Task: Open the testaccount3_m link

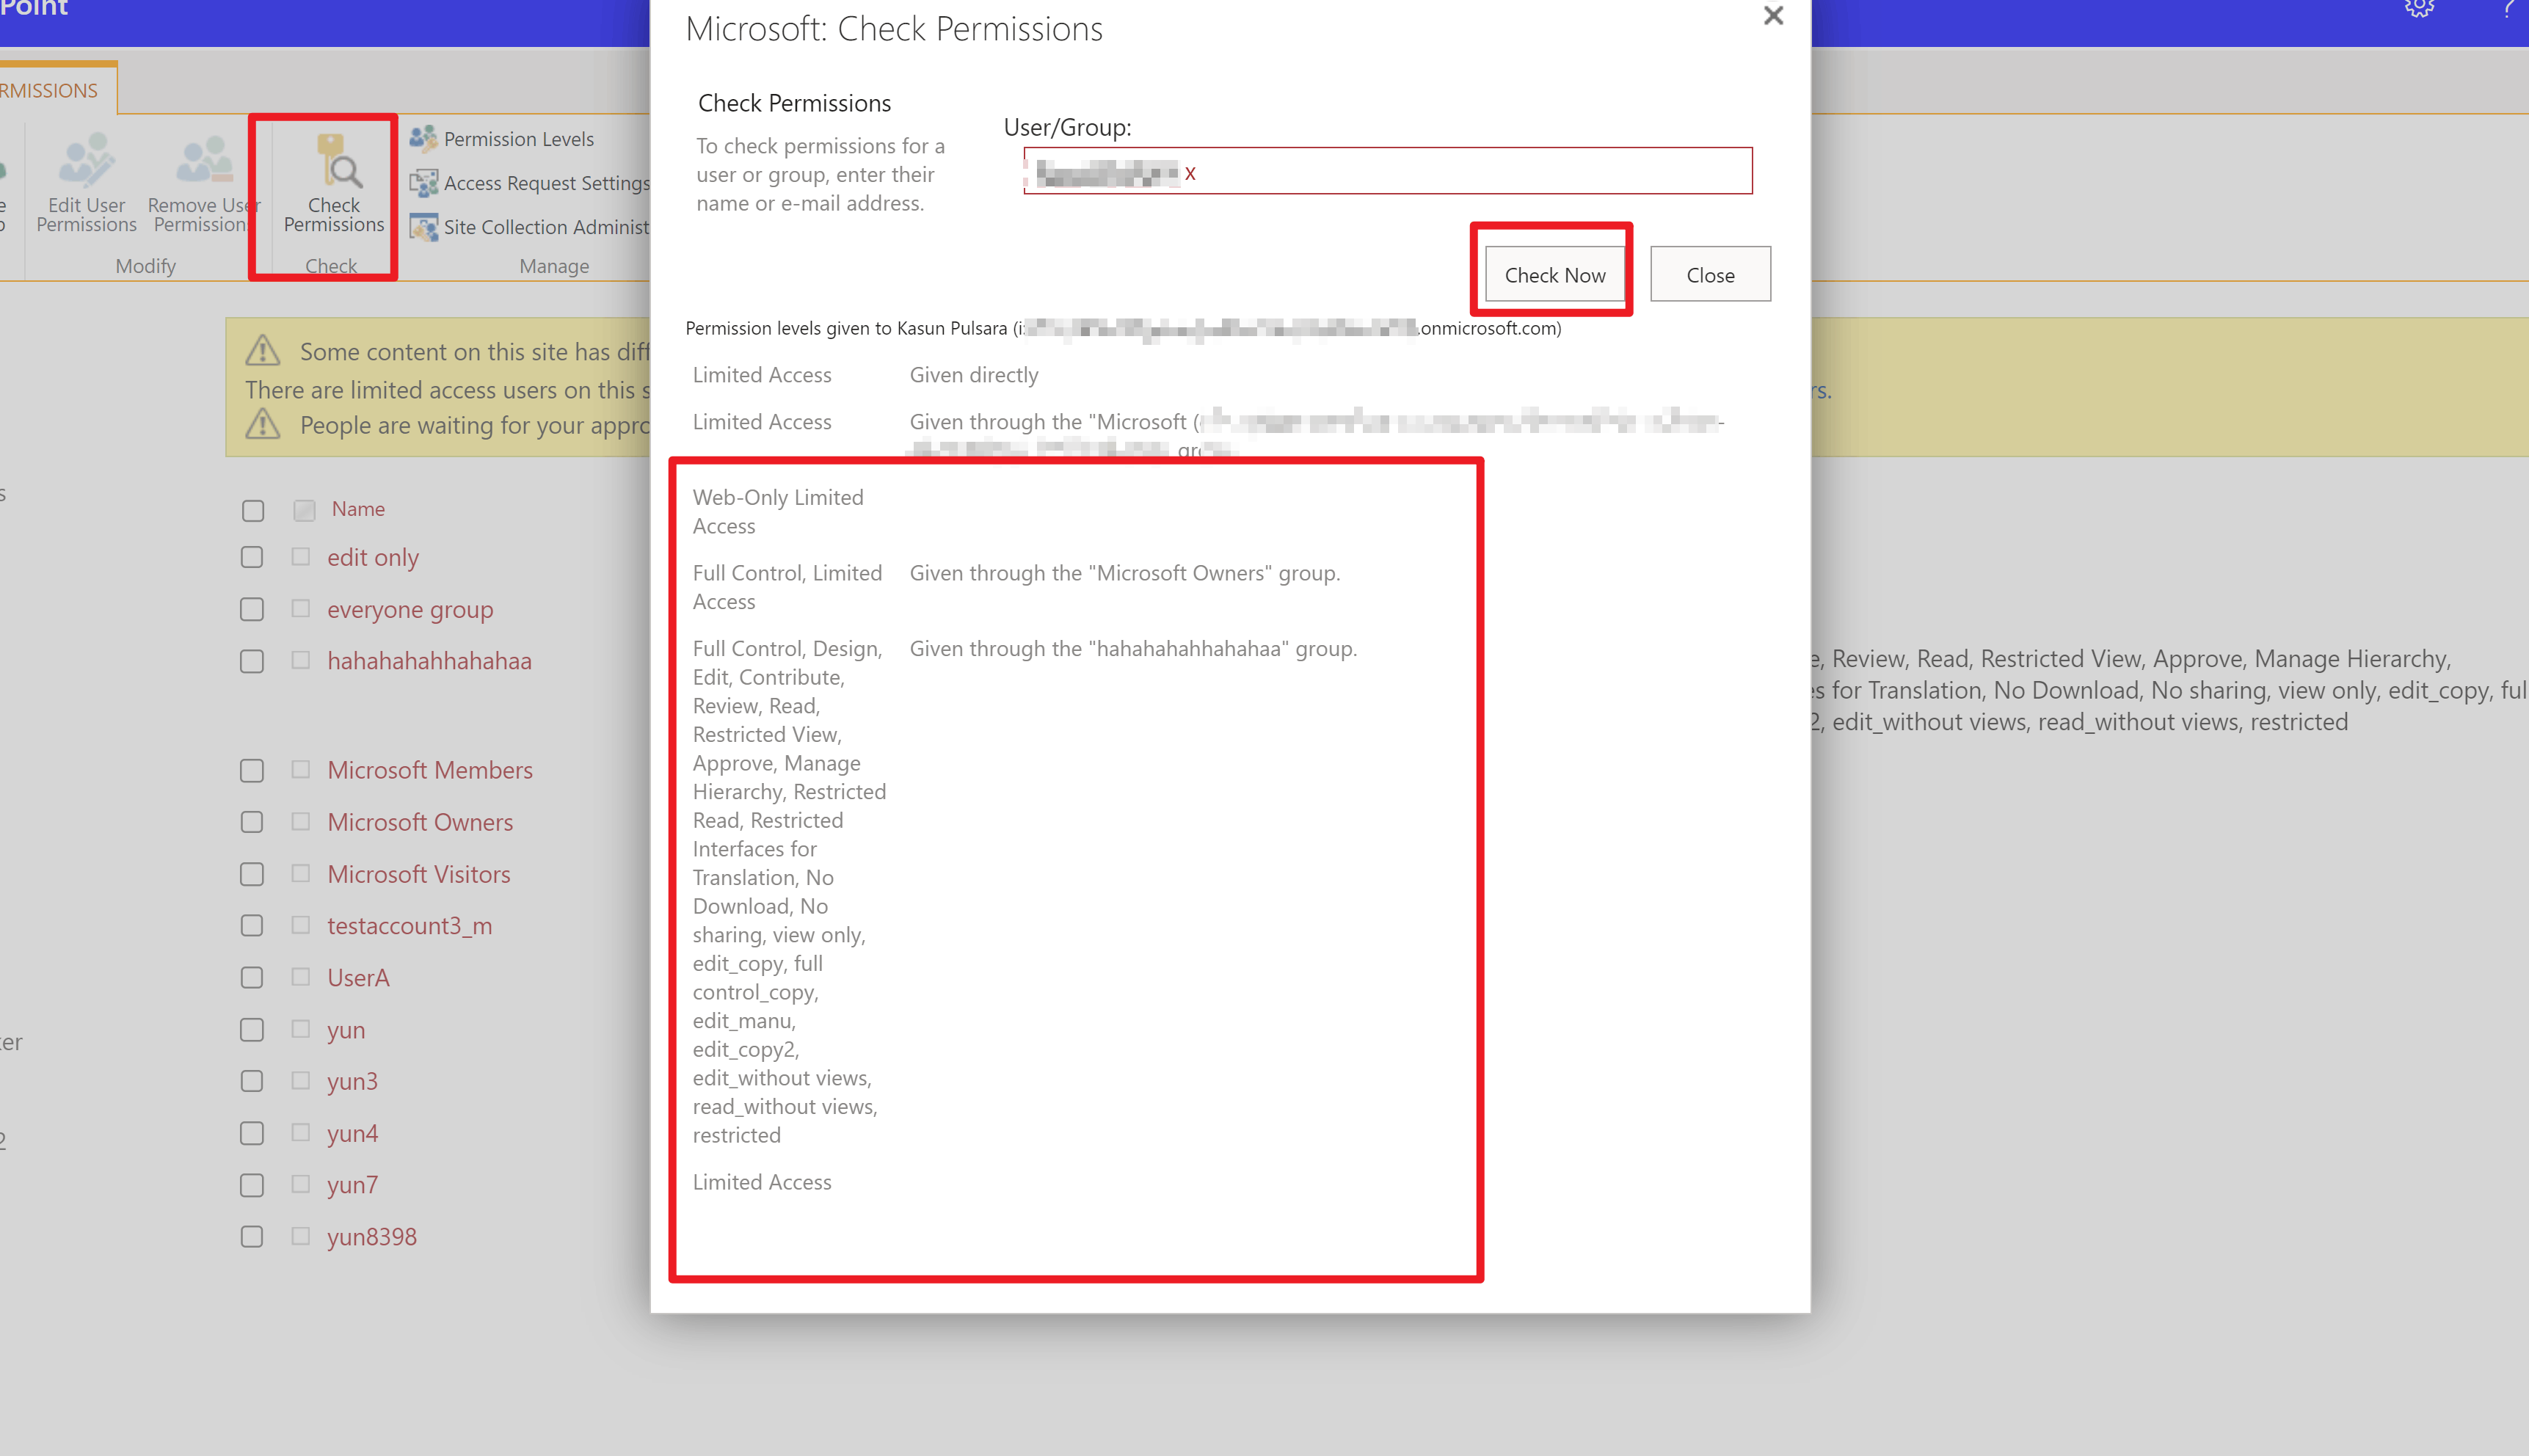Action: click(x=409, y=926)
